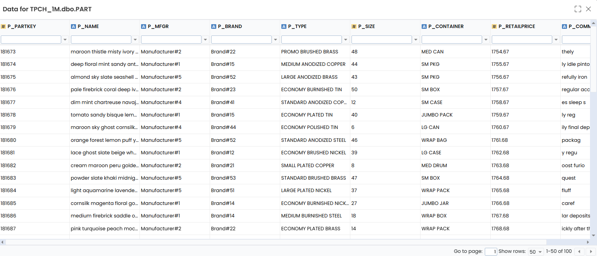This screenshot has height=256, width=597.
Task: Click the text type icon beside P_BRAND
Action: coord(214,26)
